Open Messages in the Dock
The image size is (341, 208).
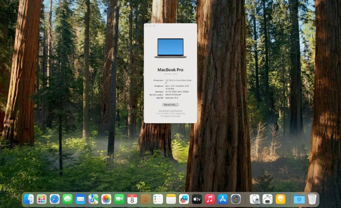coord(68,199)
